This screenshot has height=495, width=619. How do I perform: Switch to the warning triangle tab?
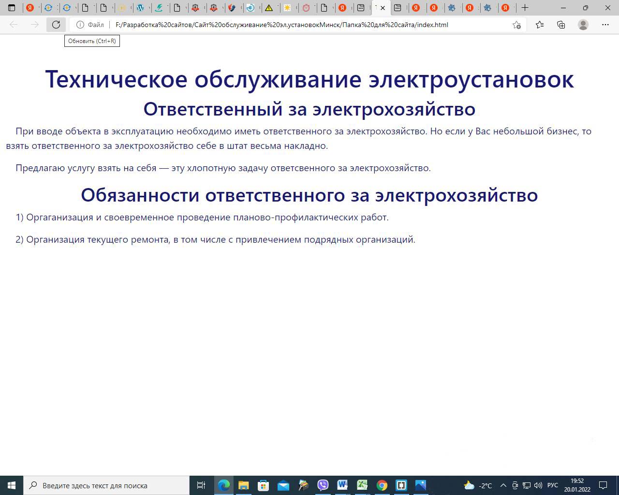pyautogui.click(x=269, y=8)
